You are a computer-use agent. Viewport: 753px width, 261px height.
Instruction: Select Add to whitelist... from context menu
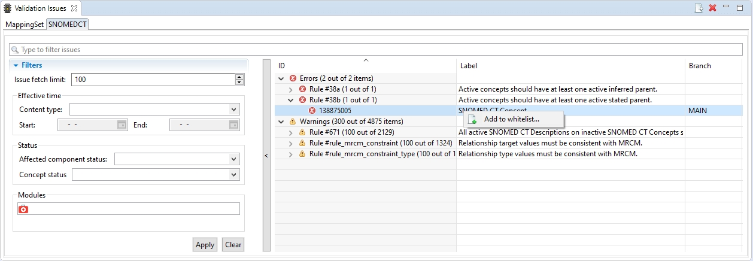coord(511,119)
